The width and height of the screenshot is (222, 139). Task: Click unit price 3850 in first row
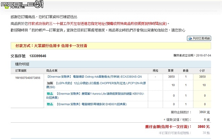[x=171, y=77]
